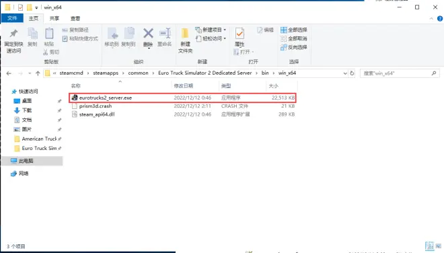Click the search magnifier icon
444x253 pixels.
coord(434,73)
